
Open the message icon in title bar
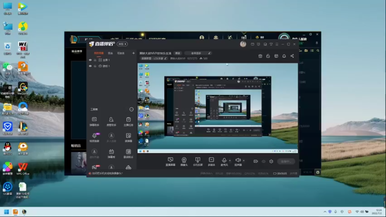[x=265, y=44]
